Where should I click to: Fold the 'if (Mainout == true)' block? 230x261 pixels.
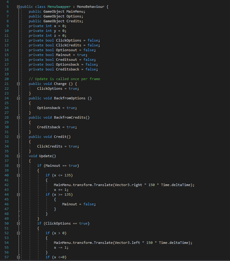click(x=18, y=166)
